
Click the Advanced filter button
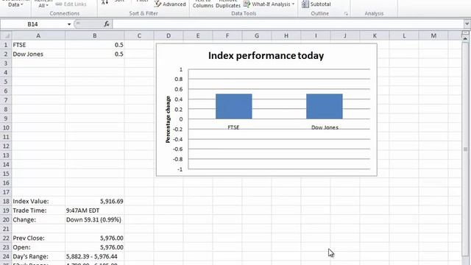(170, 4)
